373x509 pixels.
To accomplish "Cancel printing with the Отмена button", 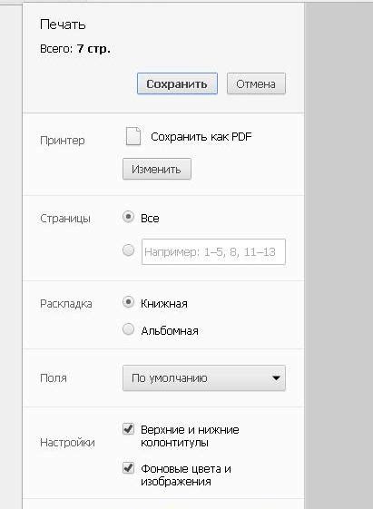I will [x=256, y=83].
